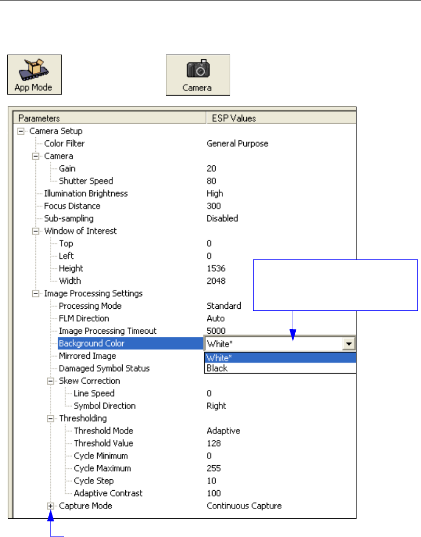Select Illumination Brightness parameter
Image resolution: width=421 pixels, height=537 pixels.
coord(86,193)
